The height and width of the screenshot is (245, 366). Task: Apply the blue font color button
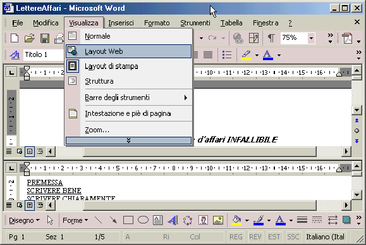point(268,55)
